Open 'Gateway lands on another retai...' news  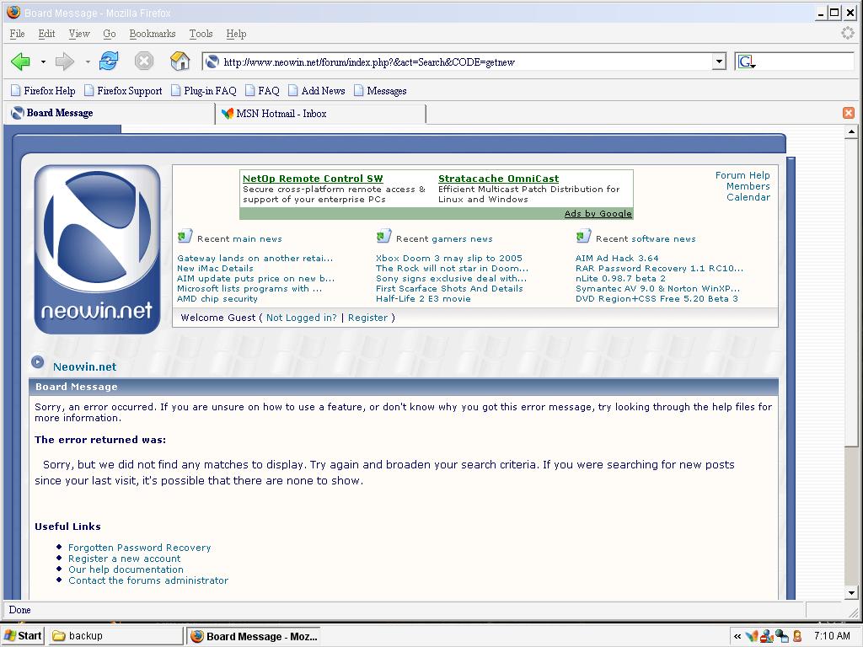click(255, 258)
